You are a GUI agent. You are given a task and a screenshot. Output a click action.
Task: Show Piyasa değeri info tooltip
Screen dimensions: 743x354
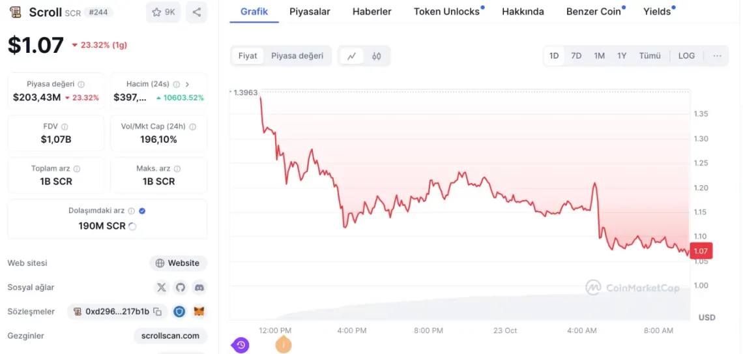coord(81,84)
